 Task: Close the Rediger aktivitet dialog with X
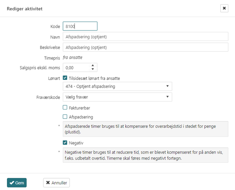(224, 8)
